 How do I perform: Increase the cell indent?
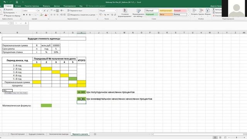tap(64, 15)
